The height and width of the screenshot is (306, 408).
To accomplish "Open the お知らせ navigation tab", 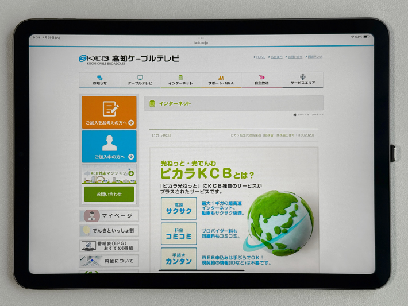I will (99, 80).
